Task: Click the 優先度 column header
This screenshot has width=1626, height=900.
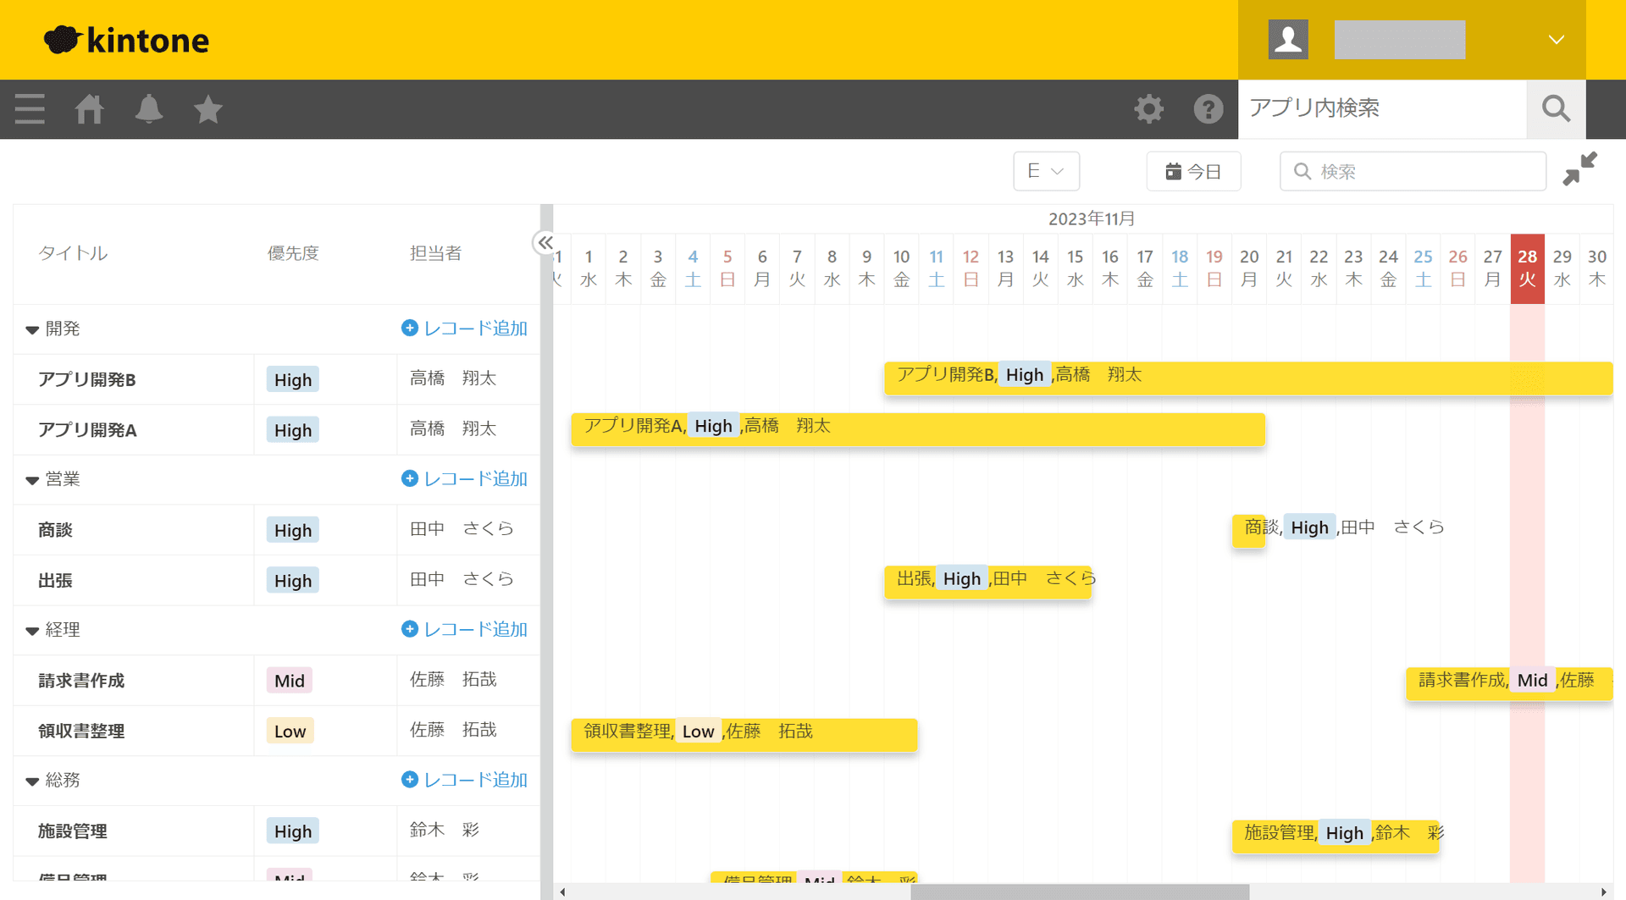Action: (x=293, y=253)
